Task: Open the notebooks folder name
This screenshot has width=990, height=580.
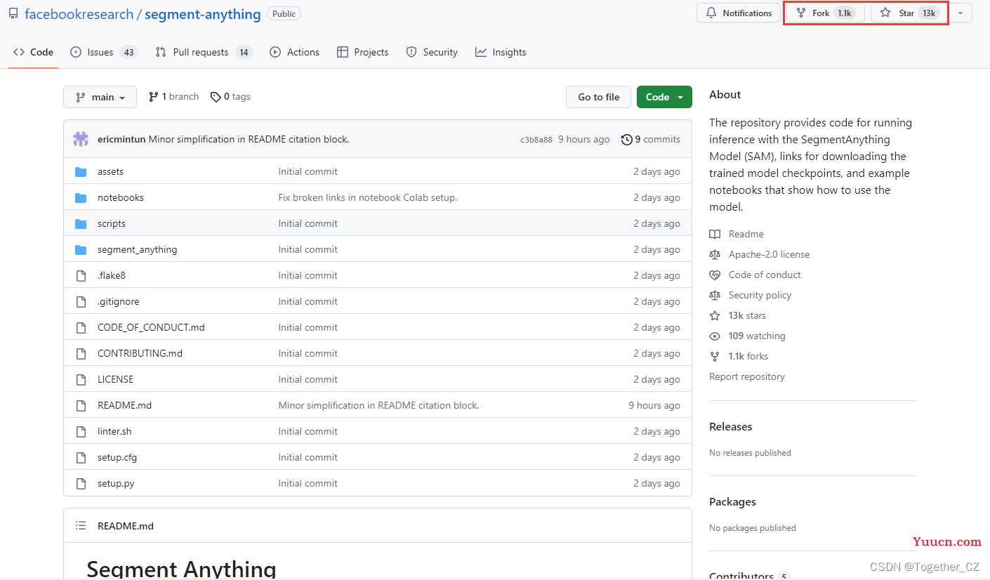Action: 121,198
